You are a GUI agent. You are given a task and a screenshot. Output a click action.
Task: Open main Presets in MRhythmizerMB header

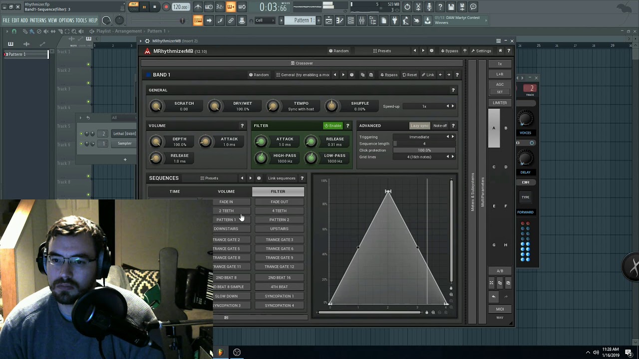pos(382,51)
